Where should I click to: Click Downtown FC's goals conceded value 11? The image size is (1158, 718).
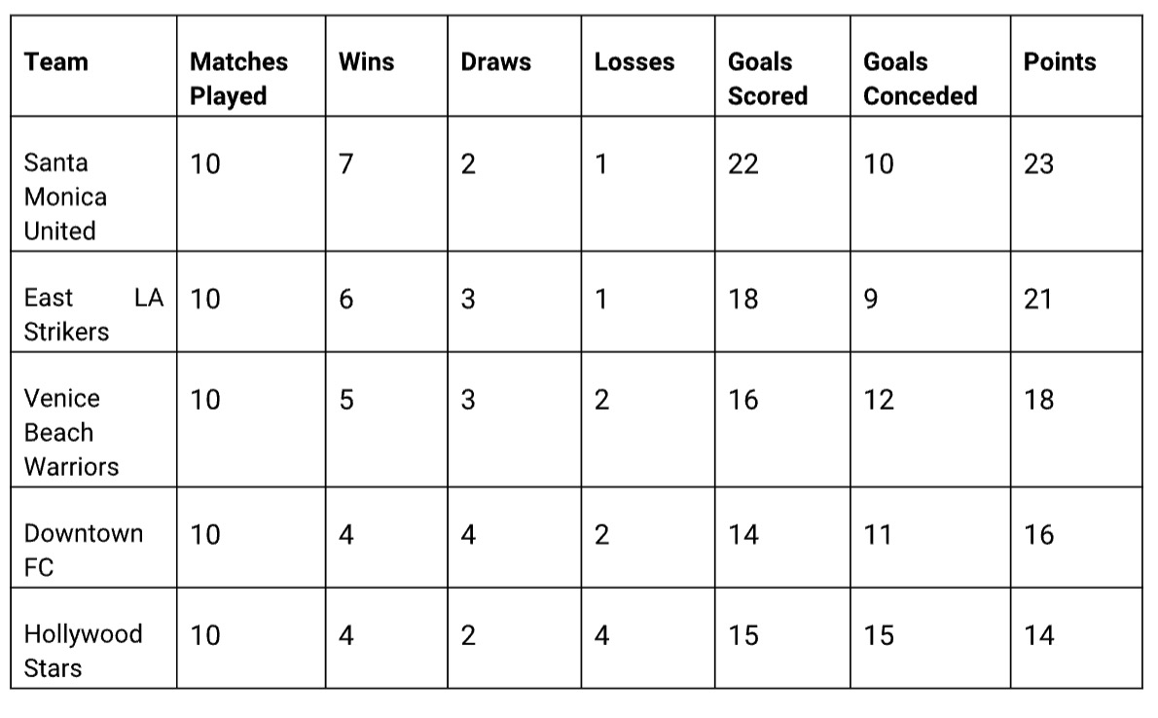[878, 534]
